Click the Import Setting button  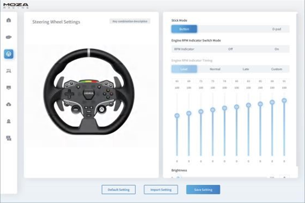[161, 189]
